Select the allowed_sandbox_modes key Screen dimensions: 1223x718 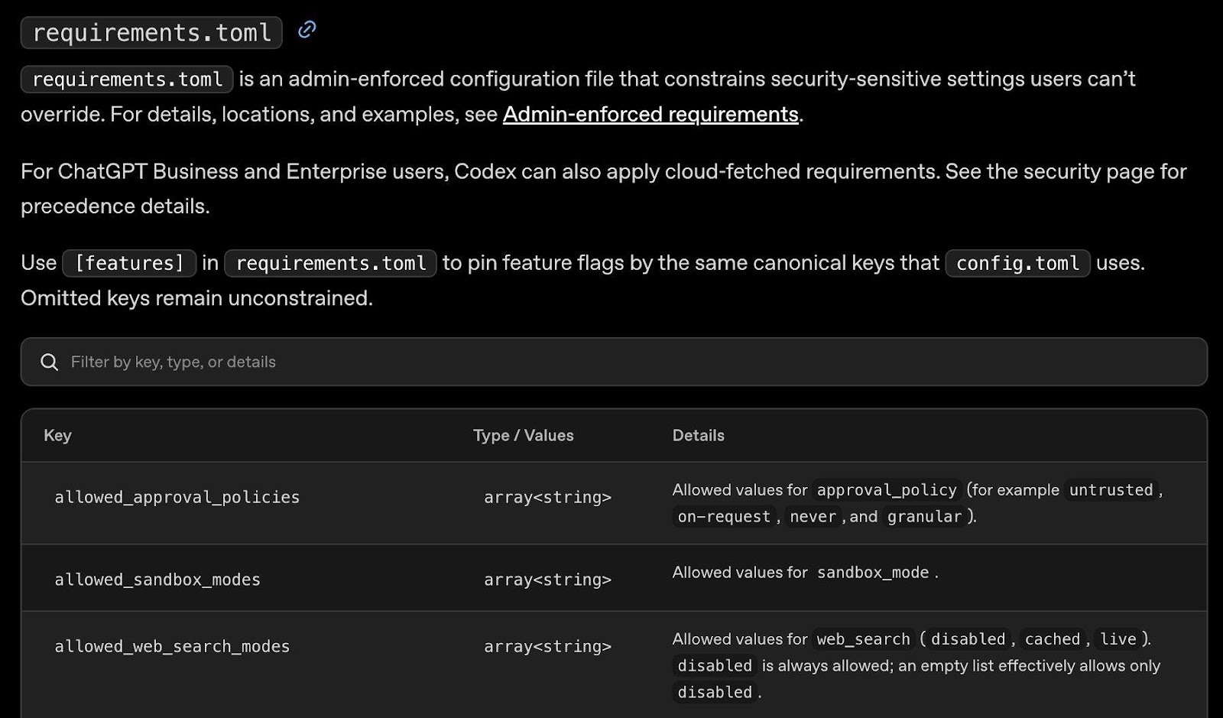157,580
